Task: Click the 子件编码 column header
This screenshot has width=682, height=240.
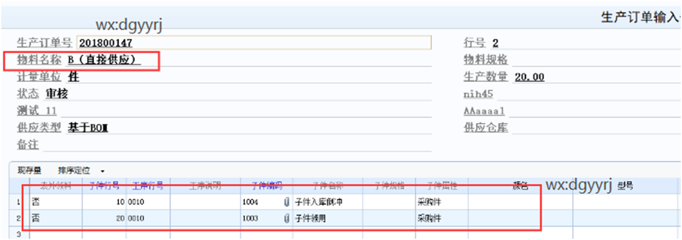Action: click(x=266, y=186)
